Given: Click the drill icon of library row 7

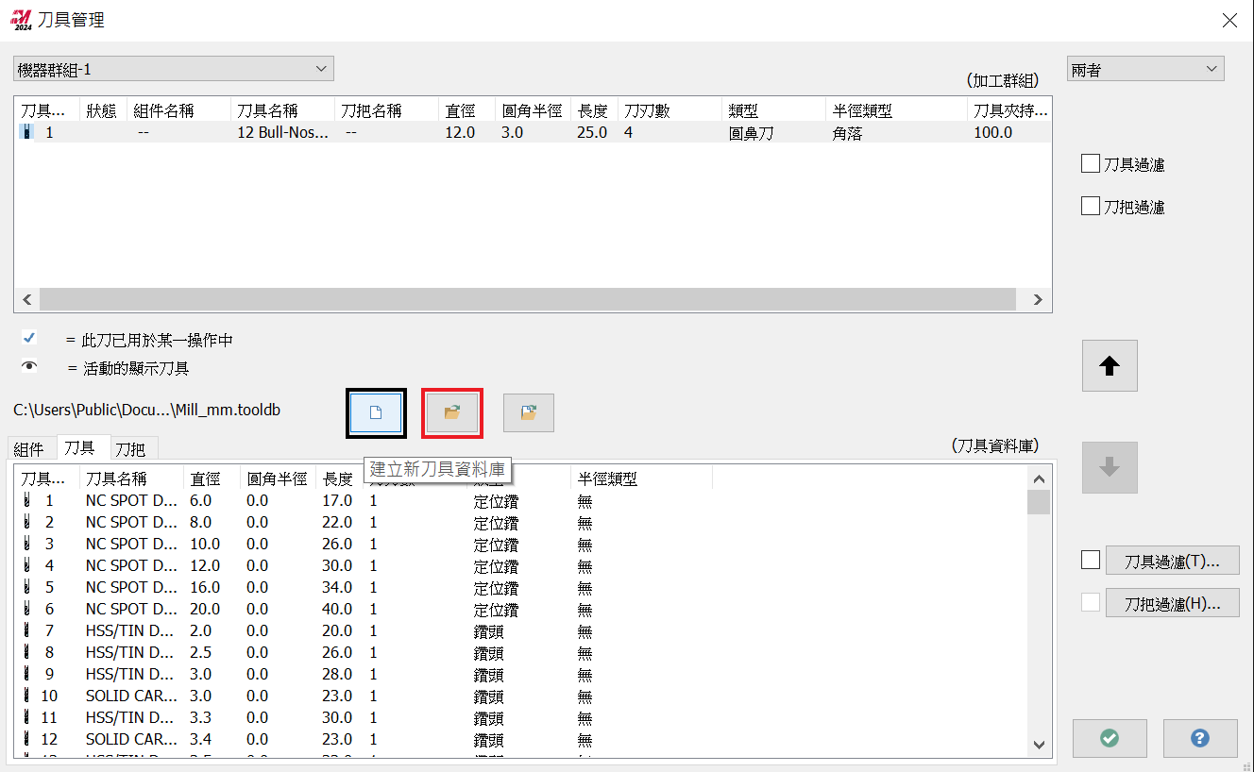Looking at the screenshot, I should pyautogui.click(x=26, y=630).
